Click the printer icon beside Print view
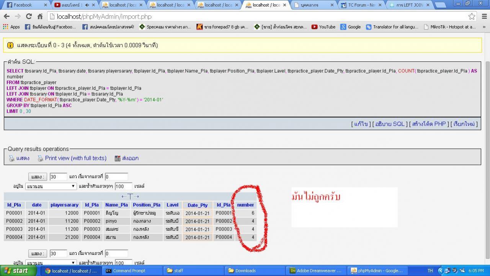This screenshot has width=490, height=276. tap(40, 158)
